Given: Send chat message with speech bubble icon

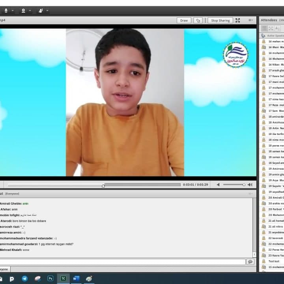Looking at the screenshot, I should [250, 262].
